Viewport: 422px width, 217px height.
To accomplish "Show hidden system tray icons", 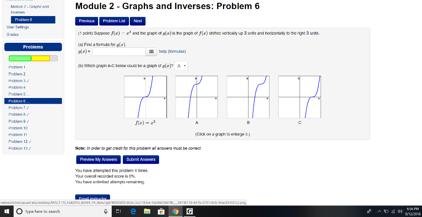I will pyautogui.click(x=379, y=211).
